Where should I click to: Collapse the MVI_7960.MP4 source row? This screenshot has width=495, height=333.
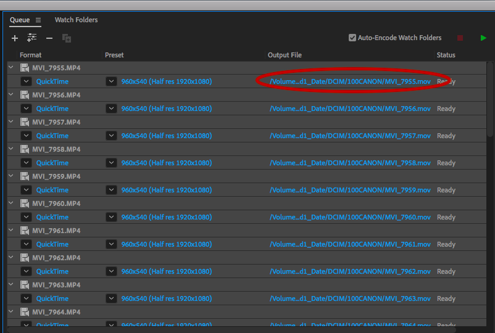11,203
